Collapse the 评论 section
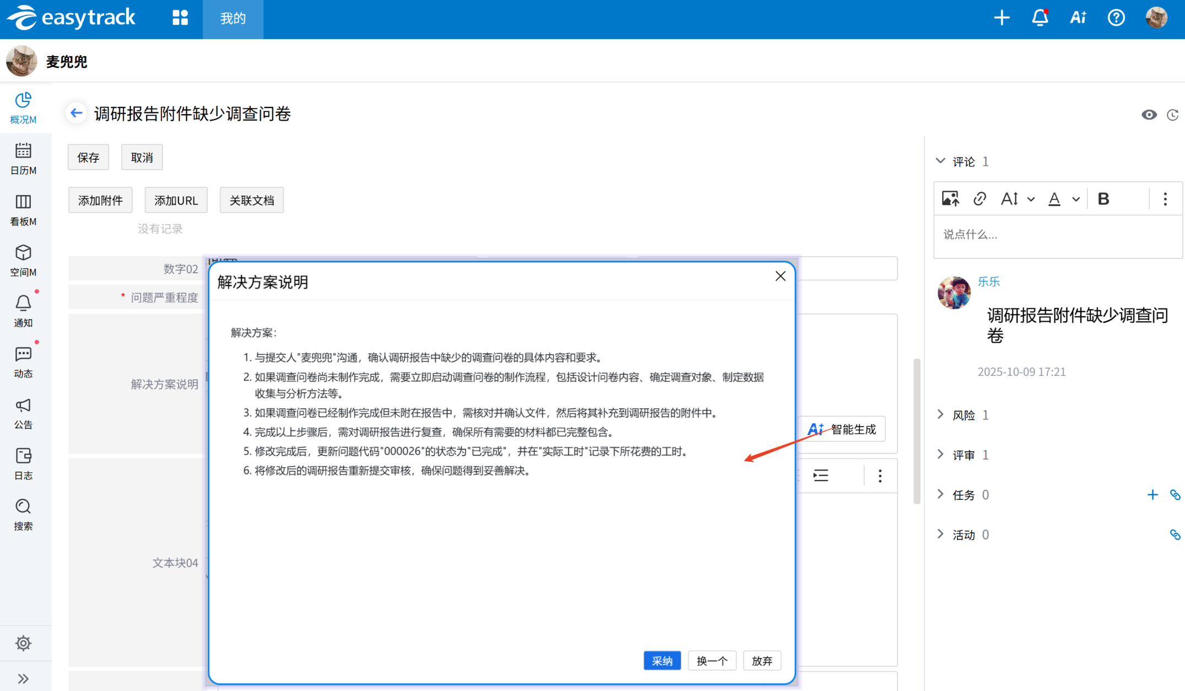1185x691 pixels. point(940,161)
